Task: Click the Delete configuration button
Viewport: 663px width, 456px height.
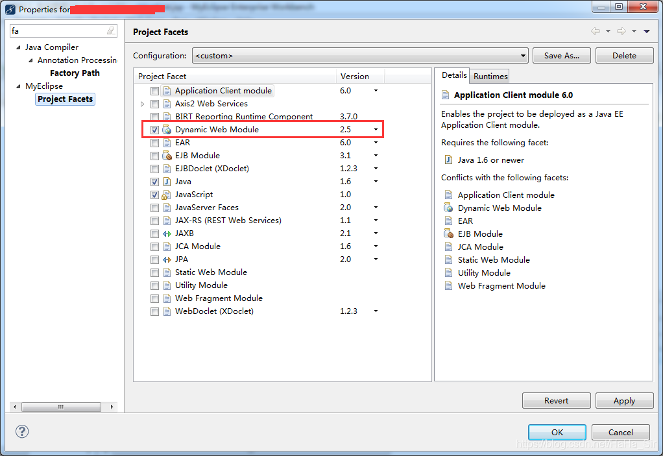Action: [624, 56]
